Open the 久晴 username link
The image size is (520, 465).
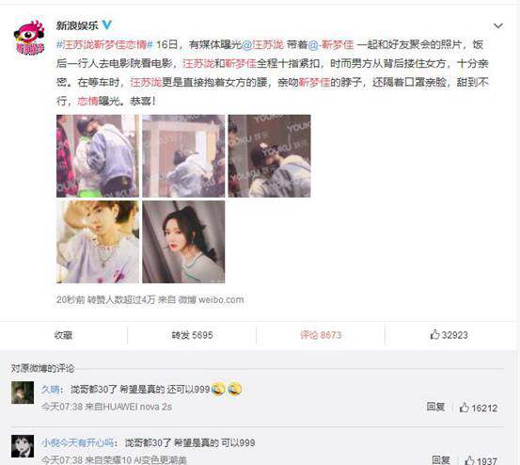coord(51,389)
